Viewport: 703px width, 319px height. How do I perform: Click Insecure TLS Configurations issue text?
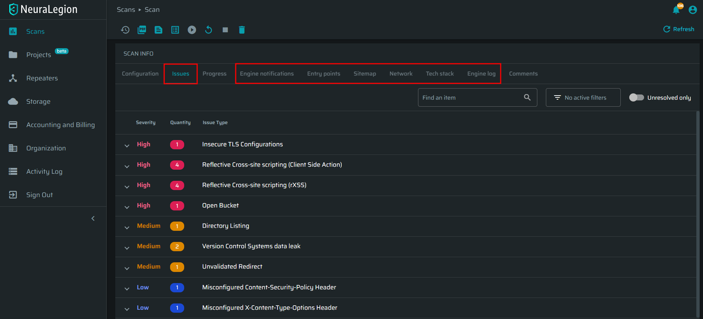(242, 144)
